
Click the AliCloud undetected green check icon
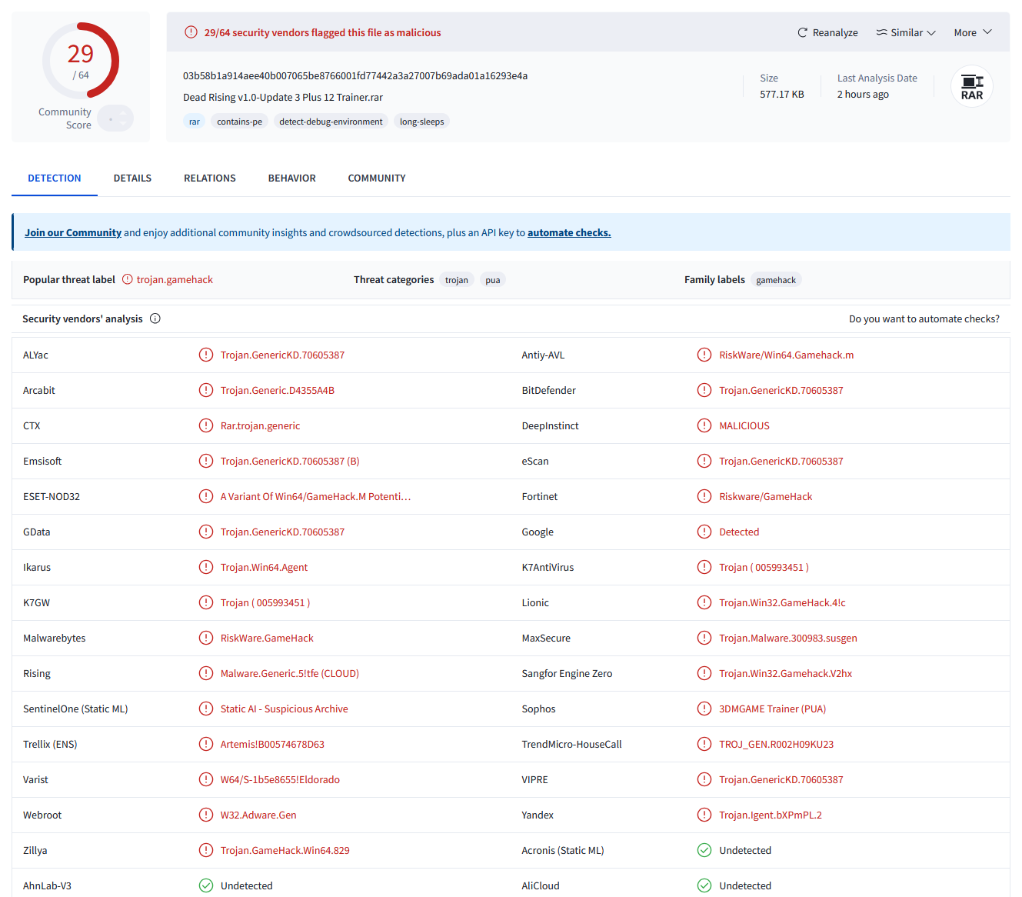704,885
